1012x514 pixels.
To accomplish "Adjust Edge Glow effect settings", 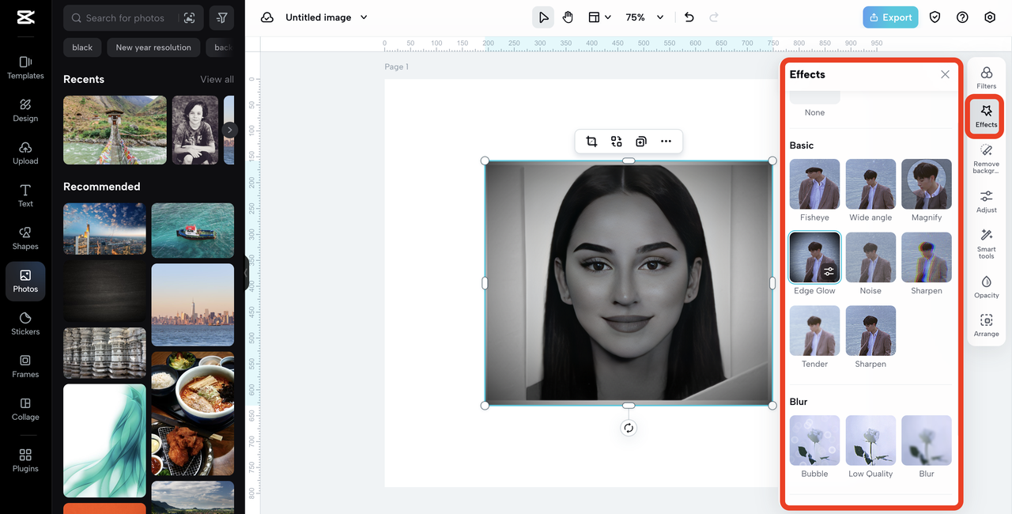I will tap(829, 271).
